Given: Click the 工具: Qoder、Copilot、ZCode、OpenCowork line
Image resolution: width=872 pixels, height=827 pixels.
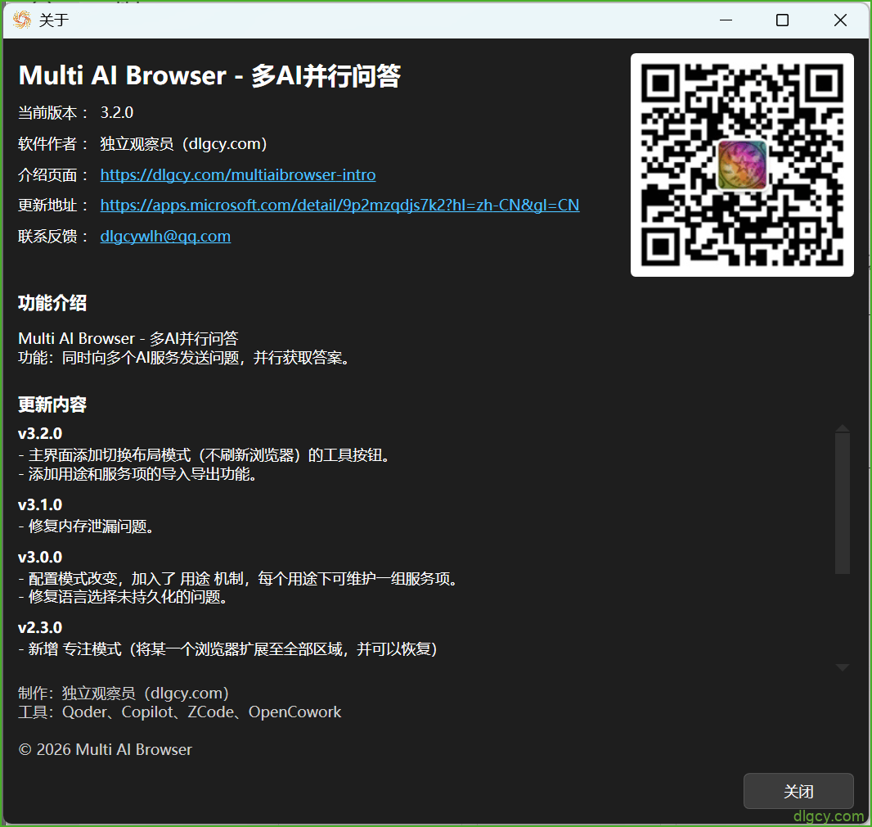Looking at the screenshot, I should 180,712.
